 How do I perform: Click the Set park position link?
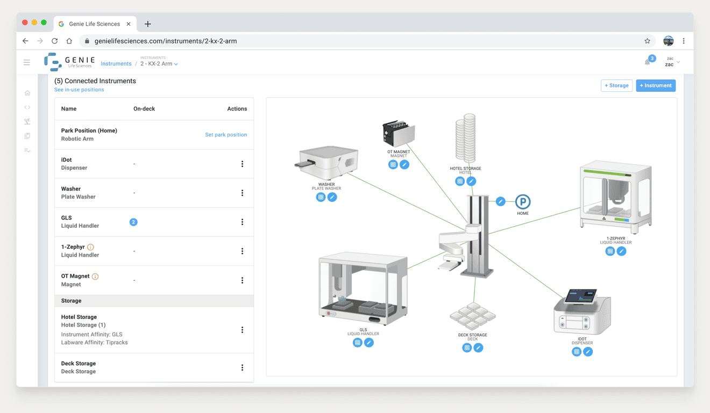pyautogui.click(x=226, y=135)
